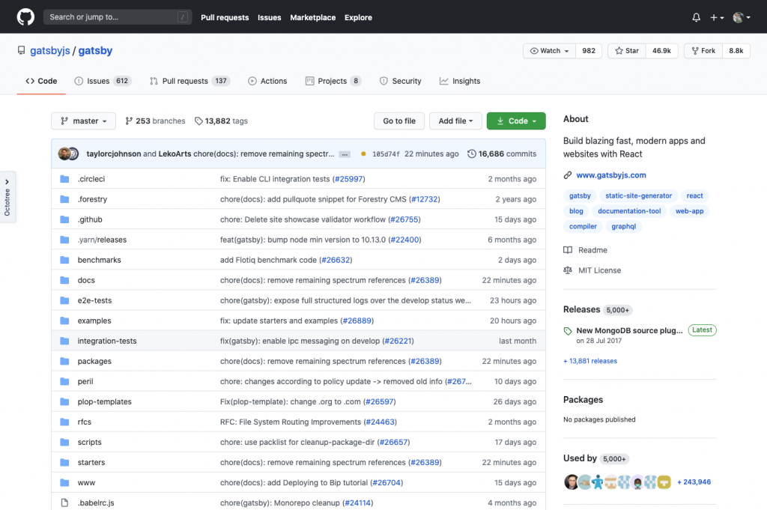Screen dimensions: 767x510
Task: Switch to the Insights tab
Action: pos(460,81)
